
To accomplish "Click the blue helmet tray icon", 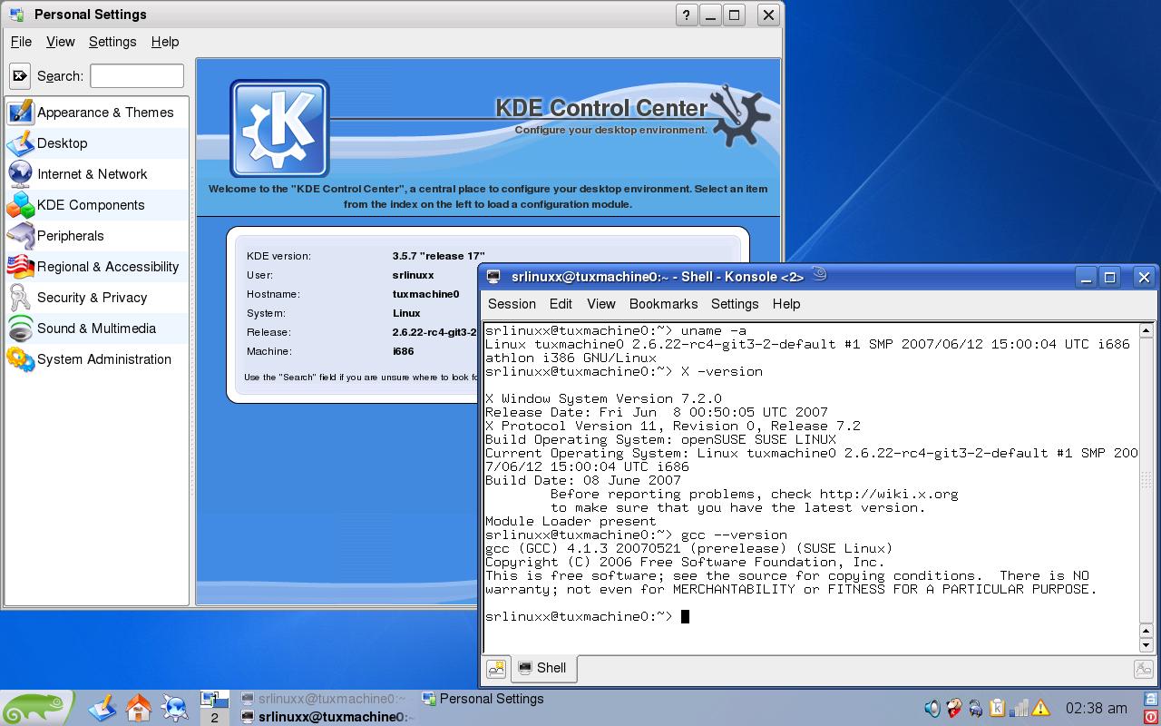I will 976,708.
